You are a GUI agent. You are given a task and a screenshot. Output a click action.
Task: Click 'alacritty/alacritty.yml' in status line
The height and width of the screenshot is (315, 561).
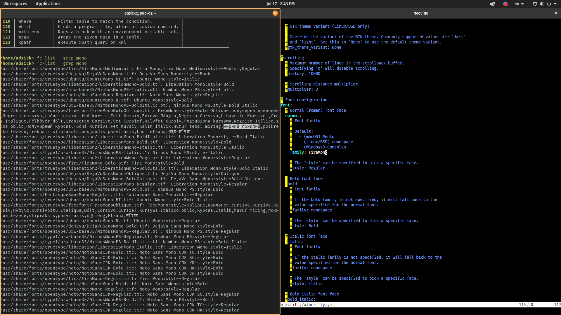coord(307,304)
